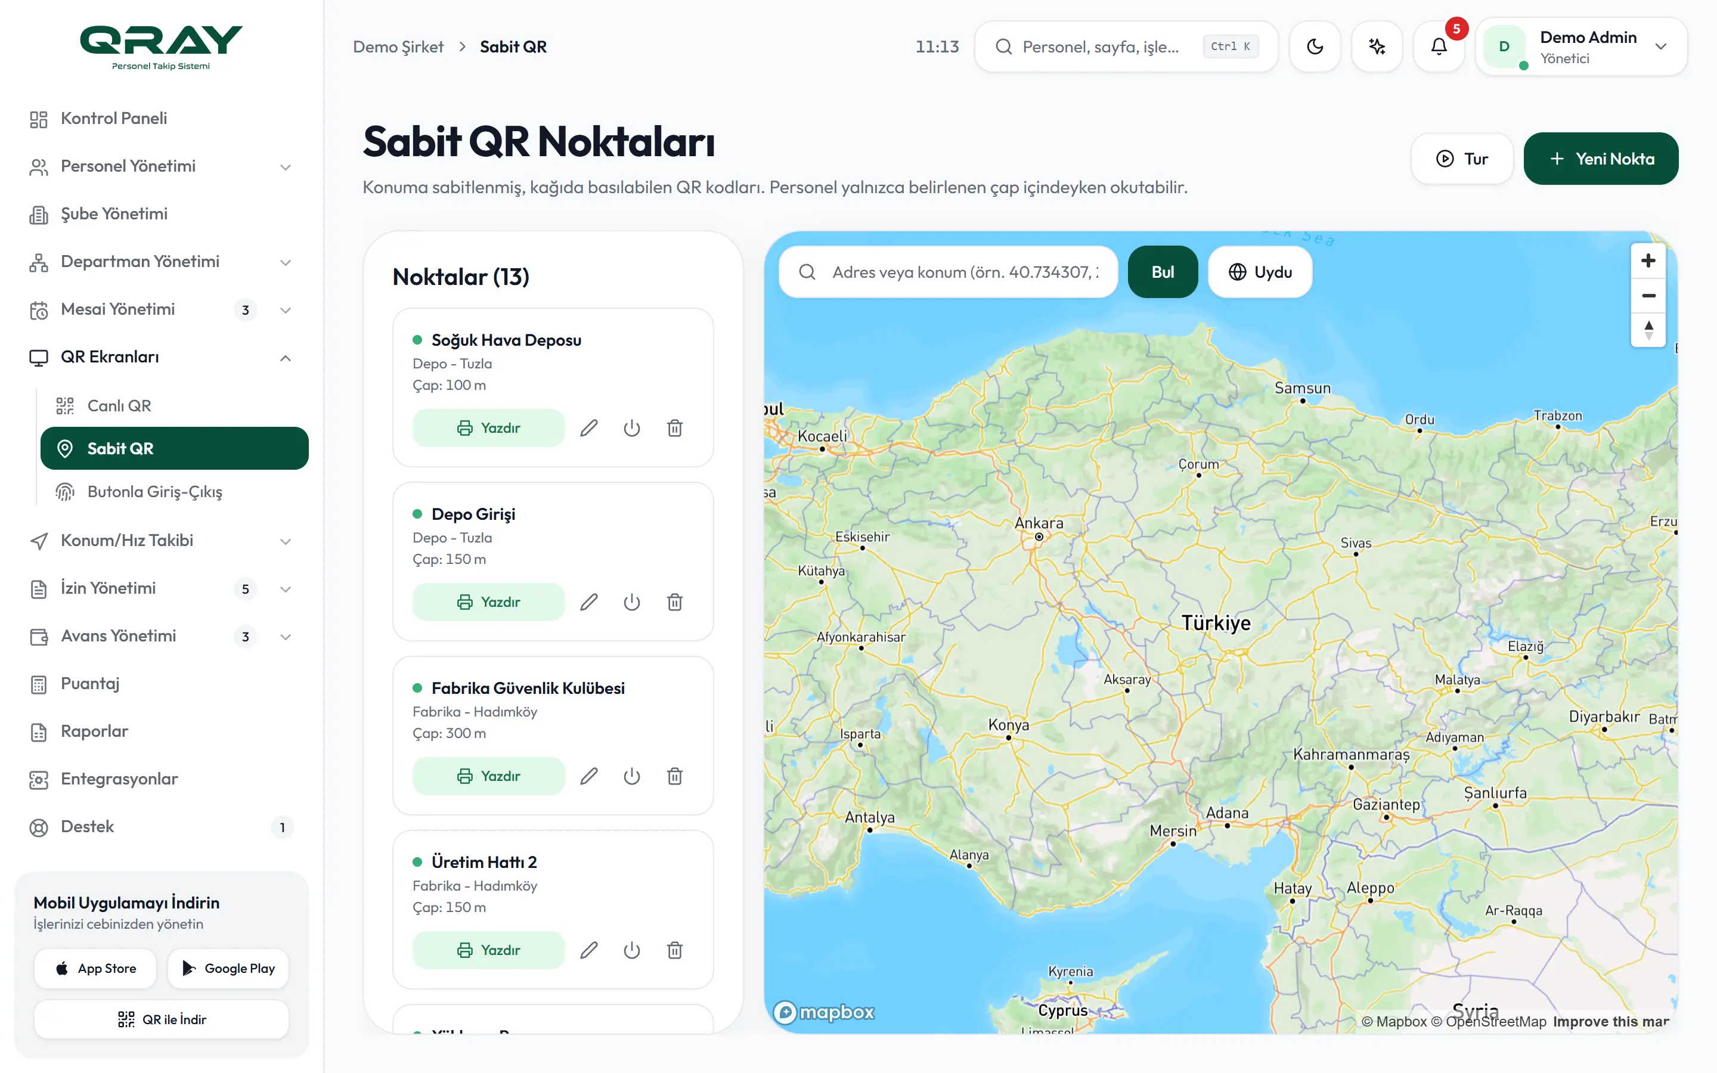This screenshot has height=1073, width=1717.
Task: Open Puantaj page
Action: coord(162,684)
